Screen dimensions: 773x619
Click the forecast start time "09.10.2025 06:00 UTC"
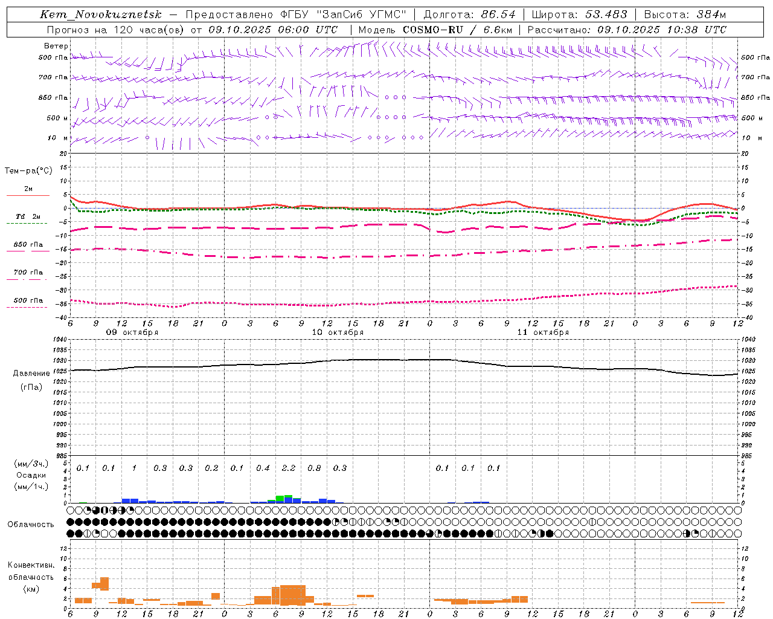273,30
